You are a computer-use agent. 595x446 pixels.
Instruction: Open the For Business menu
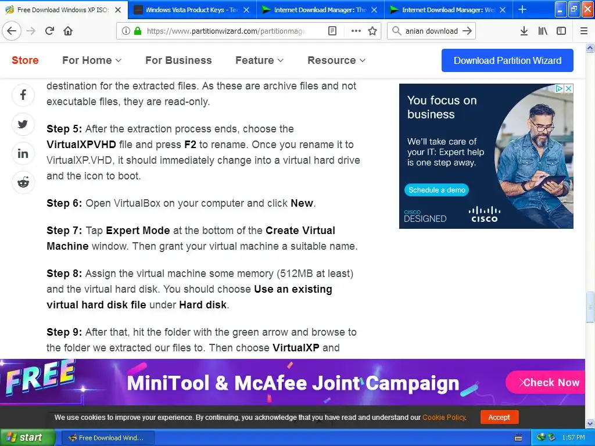pos(178,60)
